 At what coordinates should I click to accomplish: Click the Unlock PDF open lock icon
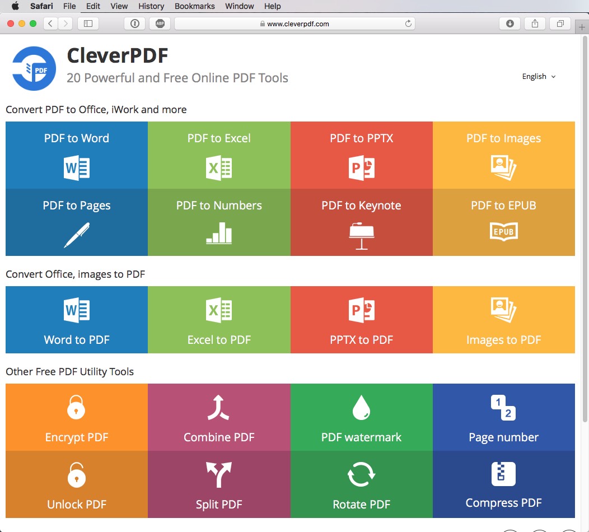pos(77,474)
